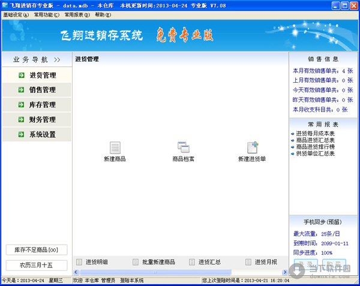Open the 进货汇总 shortcut
The width and height of the screenshot is (360, 286).
(x=209, y=262)
